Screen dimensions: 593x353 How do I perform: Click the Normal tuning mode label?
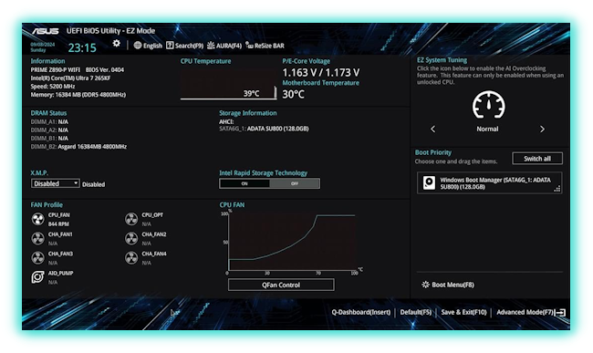[x=487, y=130]
